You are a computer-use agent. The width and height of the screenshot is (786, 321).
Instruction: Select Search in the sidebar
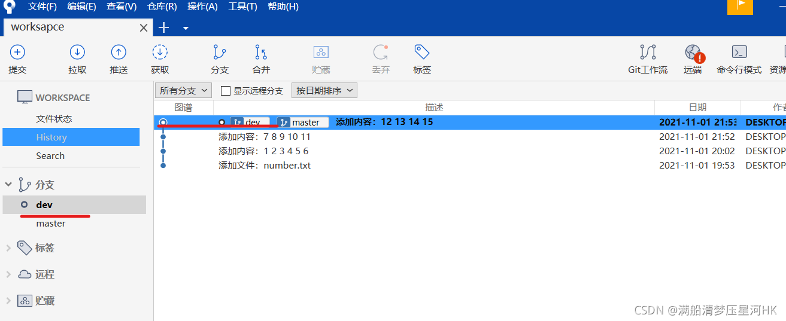[x=50, y=155]
